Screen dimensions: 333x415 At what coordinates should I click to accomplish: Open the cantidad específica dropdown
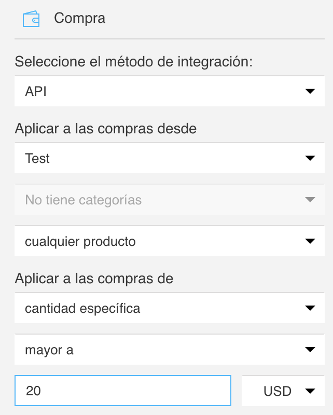pyautogui.click(x=170, y=308)
